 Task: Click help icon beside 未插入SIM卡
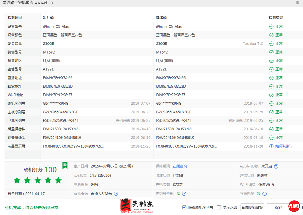pos(116,194)
